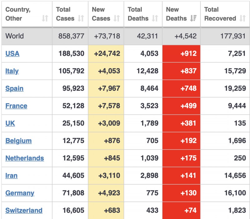Select the World summary row total cases

[x=71, y=36]
